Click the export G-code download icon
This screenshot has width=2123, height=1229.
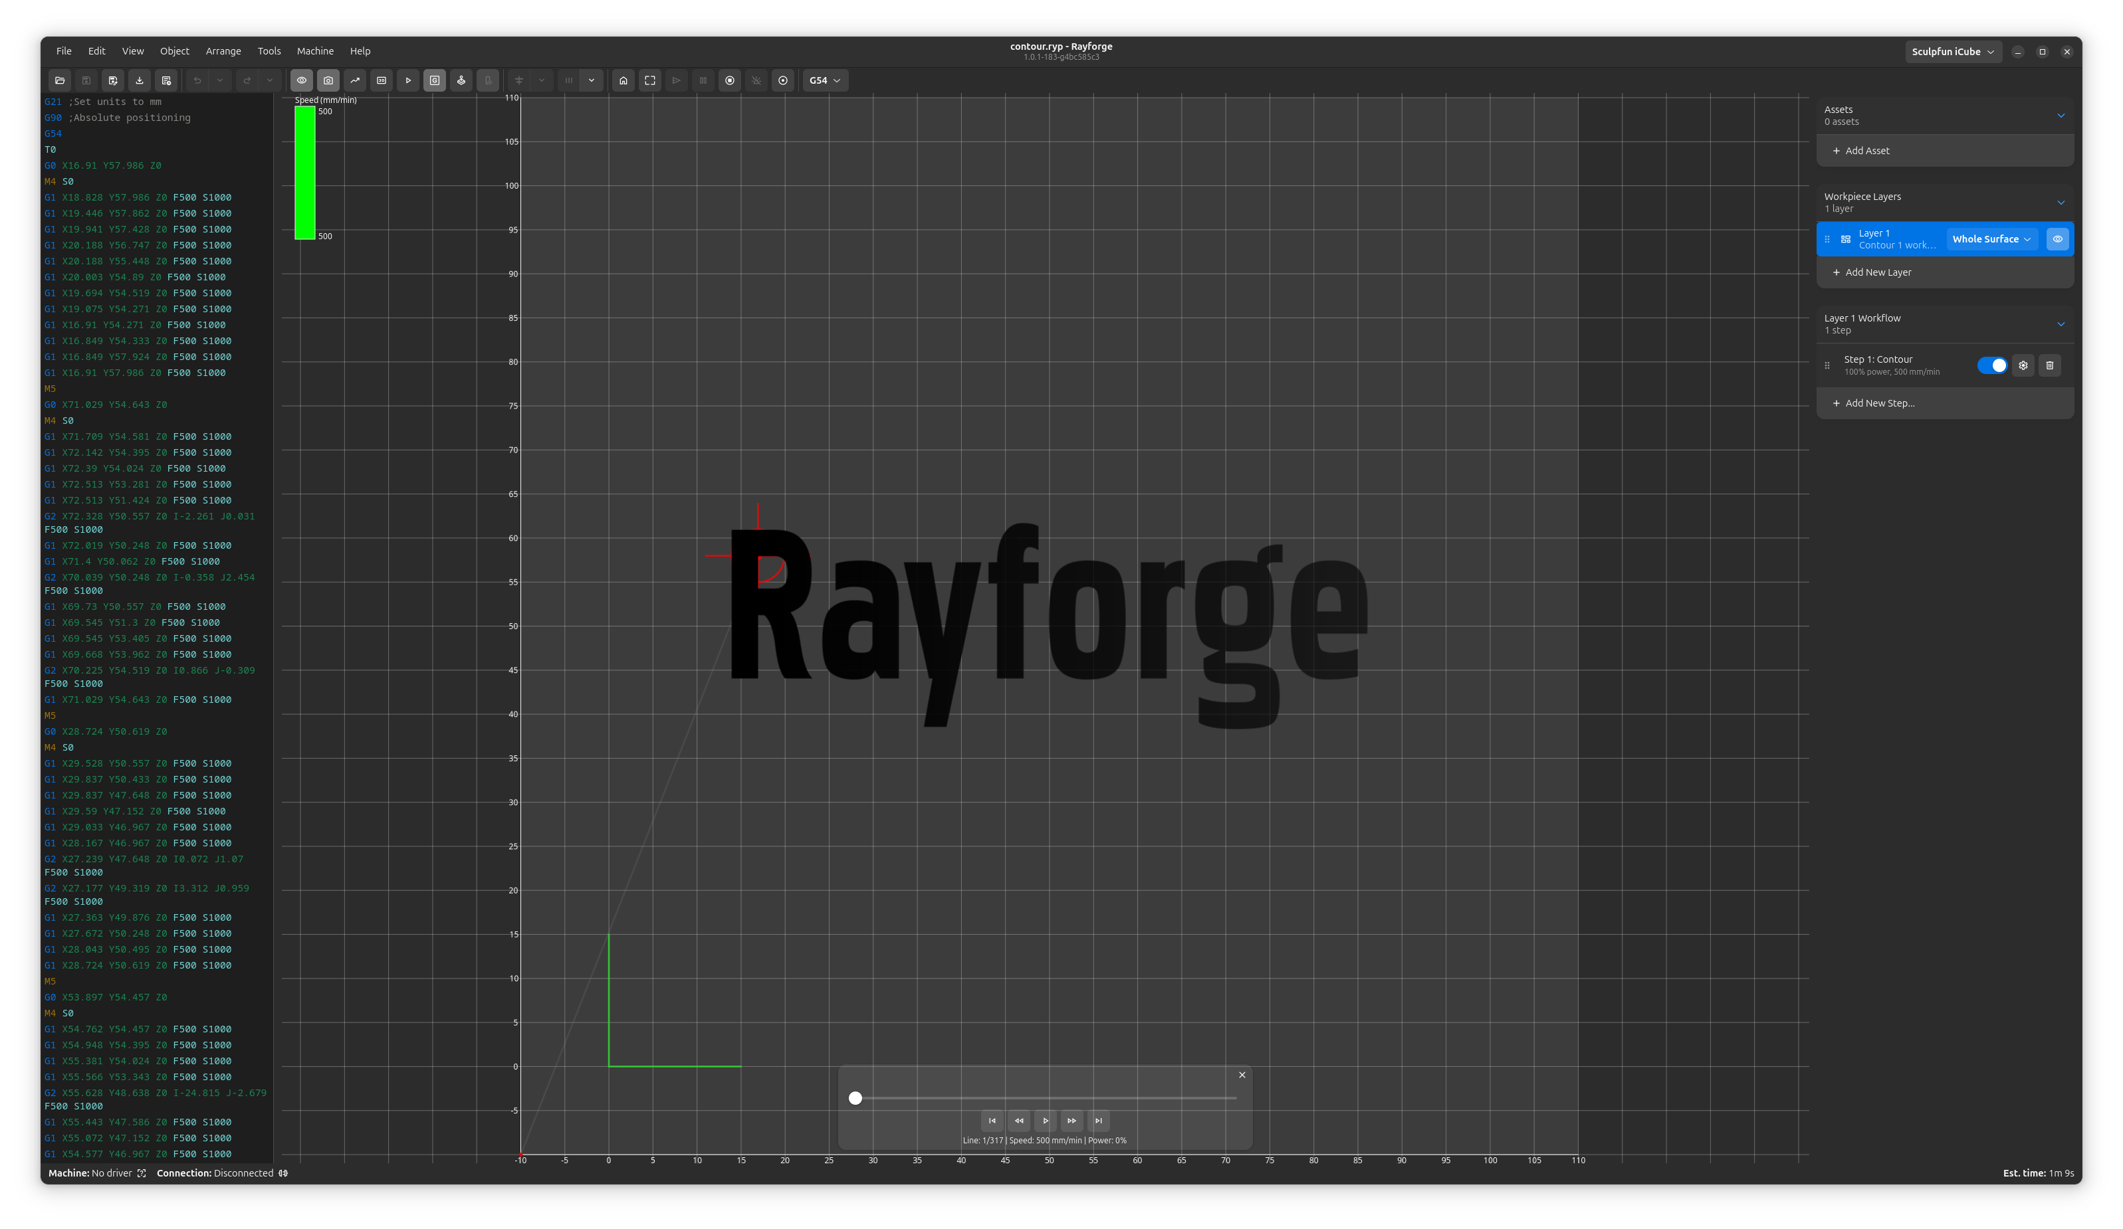(x=139, y=80)
